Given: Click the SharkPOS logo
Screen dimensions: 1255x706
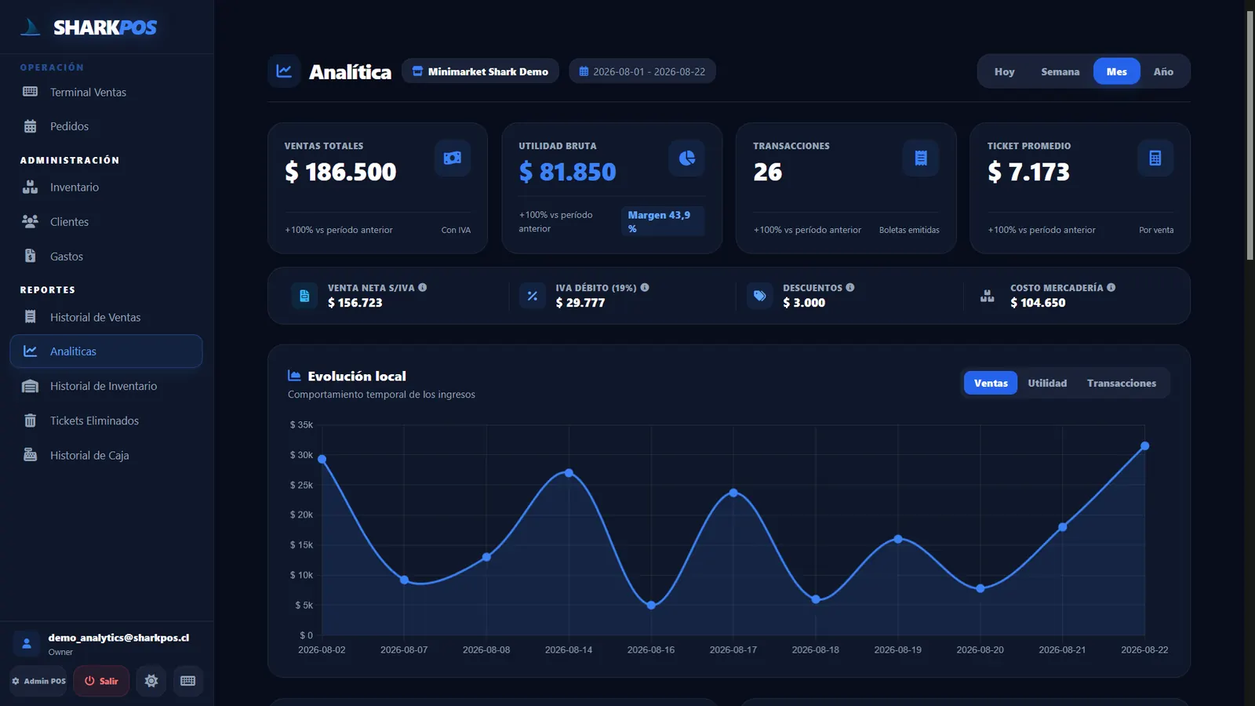Looking at the screenshot, I should [x=88, y=27].
